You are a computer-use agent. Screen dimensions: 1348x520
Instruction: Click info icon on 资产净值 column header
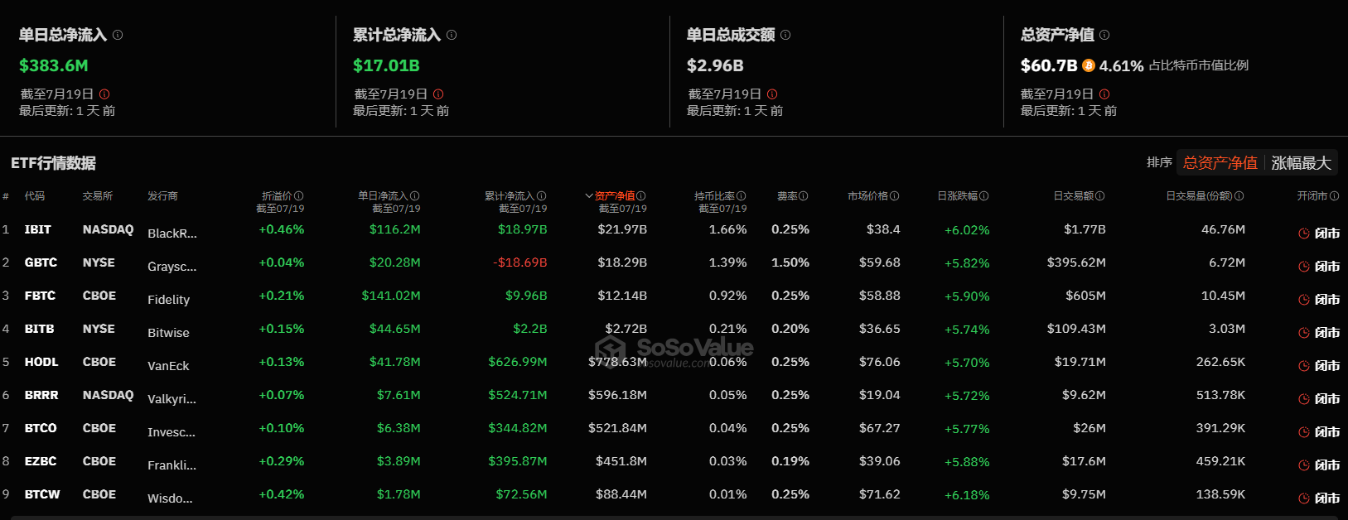[x=641, y=196]
